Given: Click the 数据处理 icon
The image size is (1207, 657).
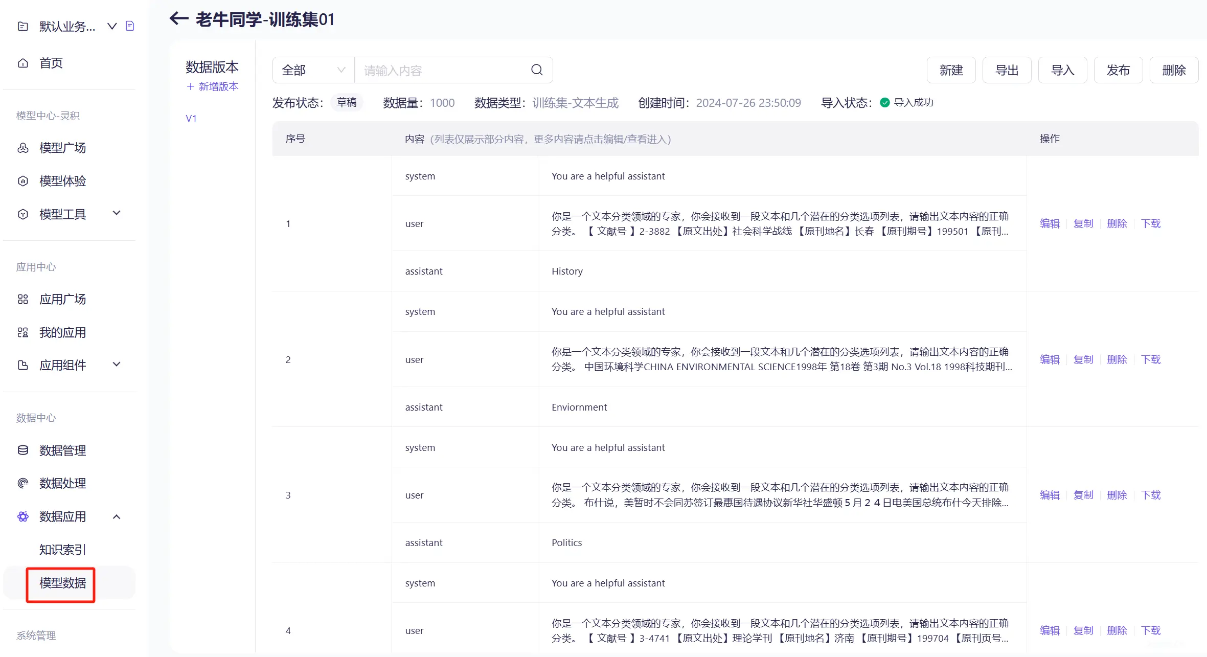Looking at the screenshot, I should coord(23,483).
